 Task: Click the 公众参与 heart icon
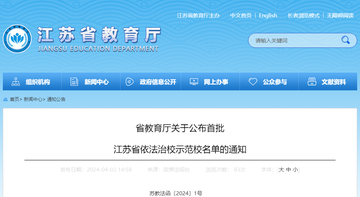click(253, 82)
